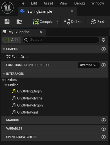
Task: Click the Find magnifier icon
Action: tap(93, 22)
